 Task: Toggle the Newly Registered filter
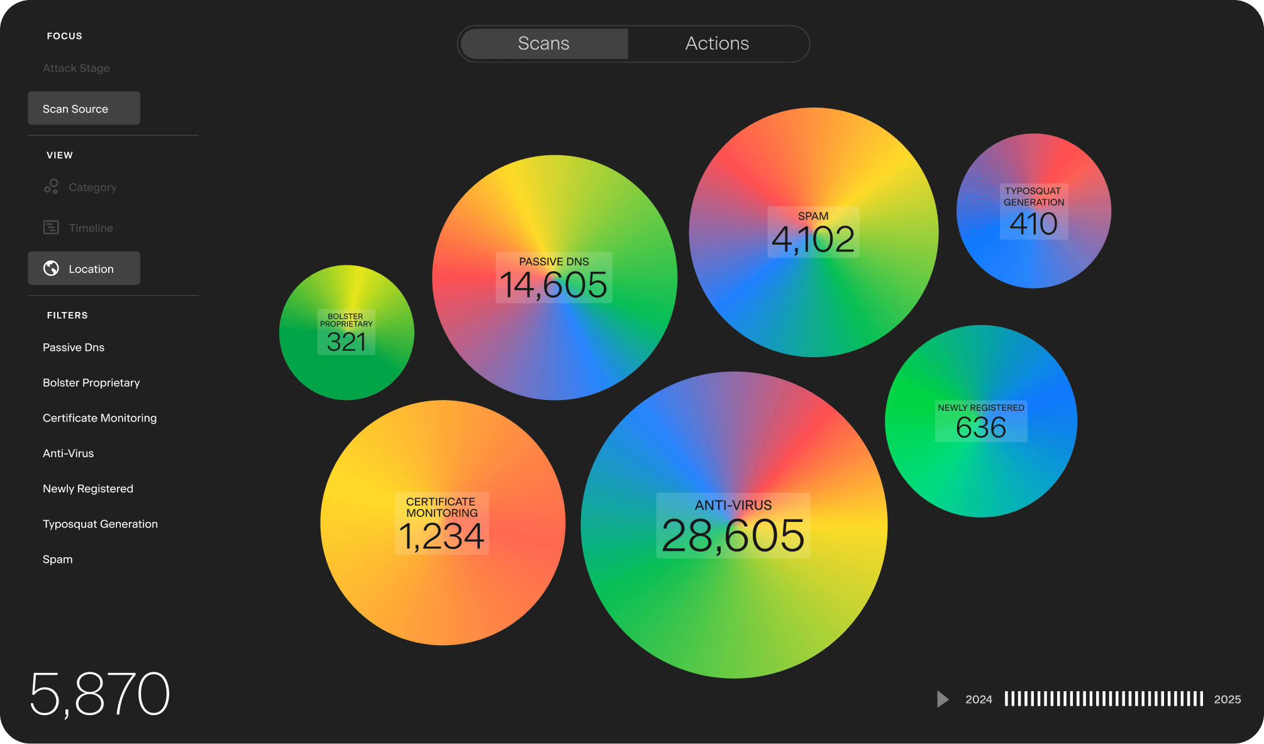(88, 488)
